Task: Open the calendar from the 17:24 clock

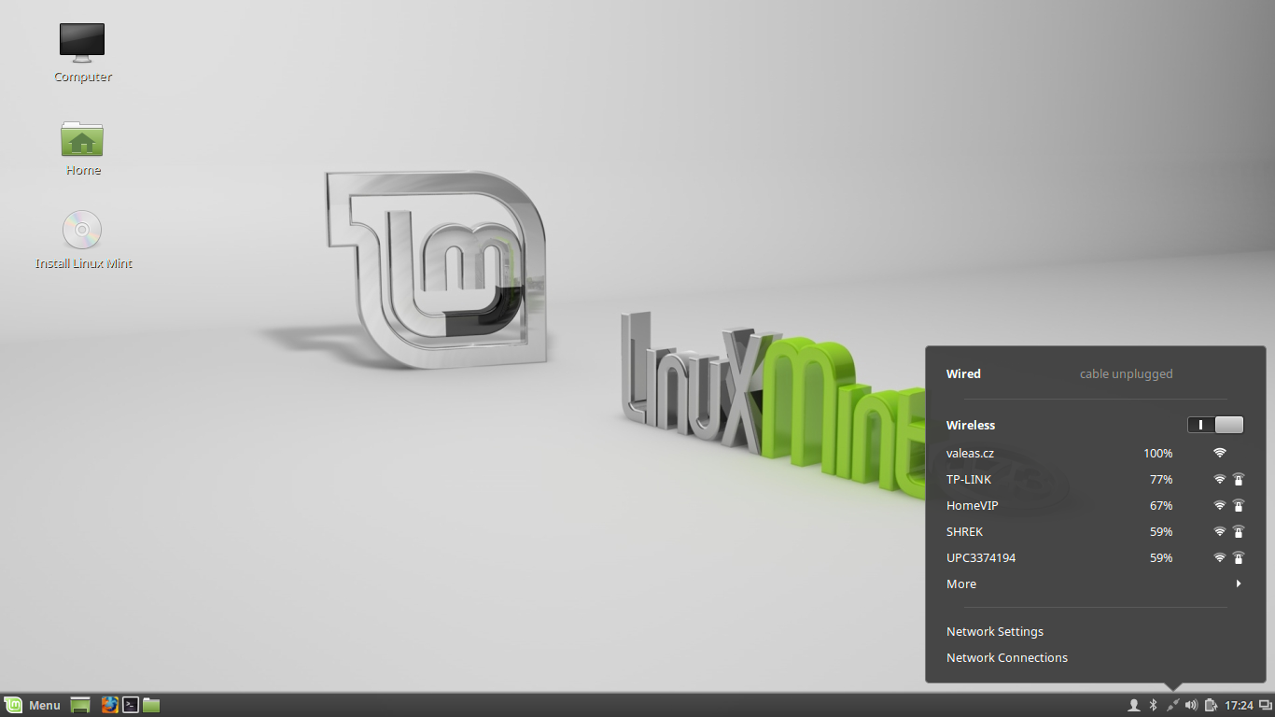Action: click(x=1239, y=705)
